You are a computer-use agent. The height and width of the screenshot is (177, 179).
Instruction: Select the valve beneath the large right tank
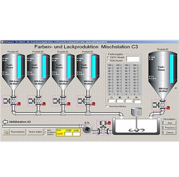(x=159, y=105)
